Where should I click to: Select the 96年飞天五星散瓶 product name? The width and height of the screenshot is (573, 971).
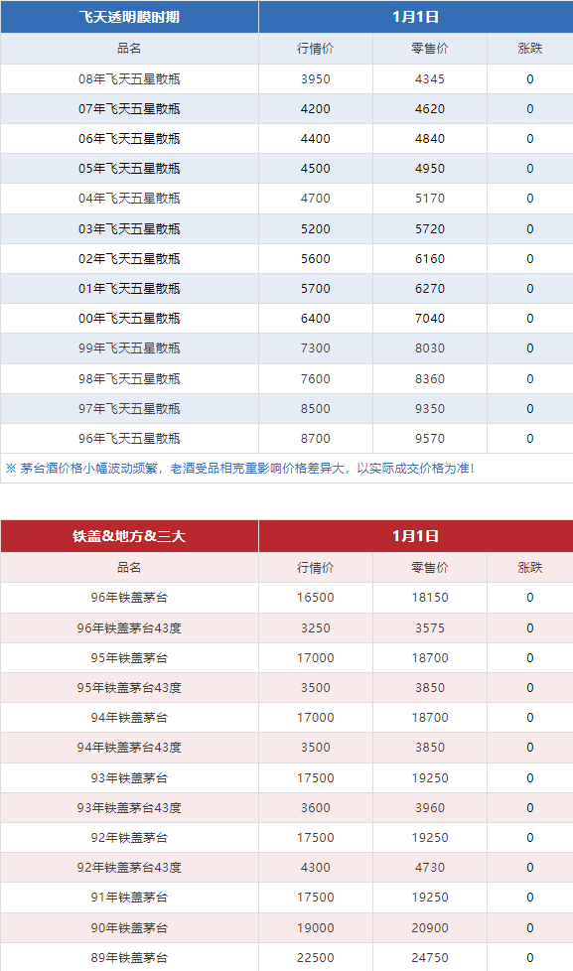pos(129,439)
